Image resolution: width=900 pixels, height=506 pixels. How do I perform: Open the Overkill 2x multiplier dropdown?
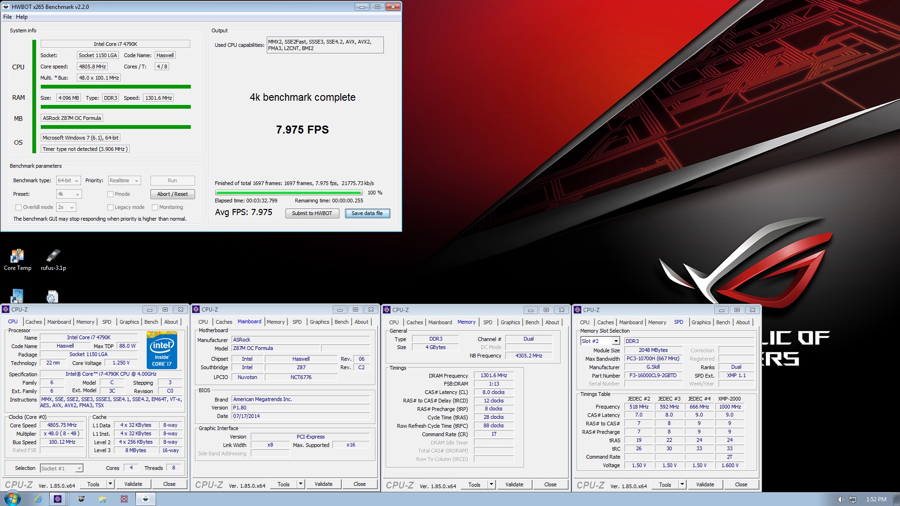click(x=66, y=207)
